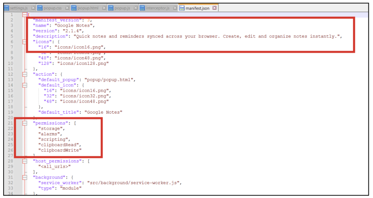
Task: Click the "Google Notes" name value on line 3
Action: tap(73, 25)
